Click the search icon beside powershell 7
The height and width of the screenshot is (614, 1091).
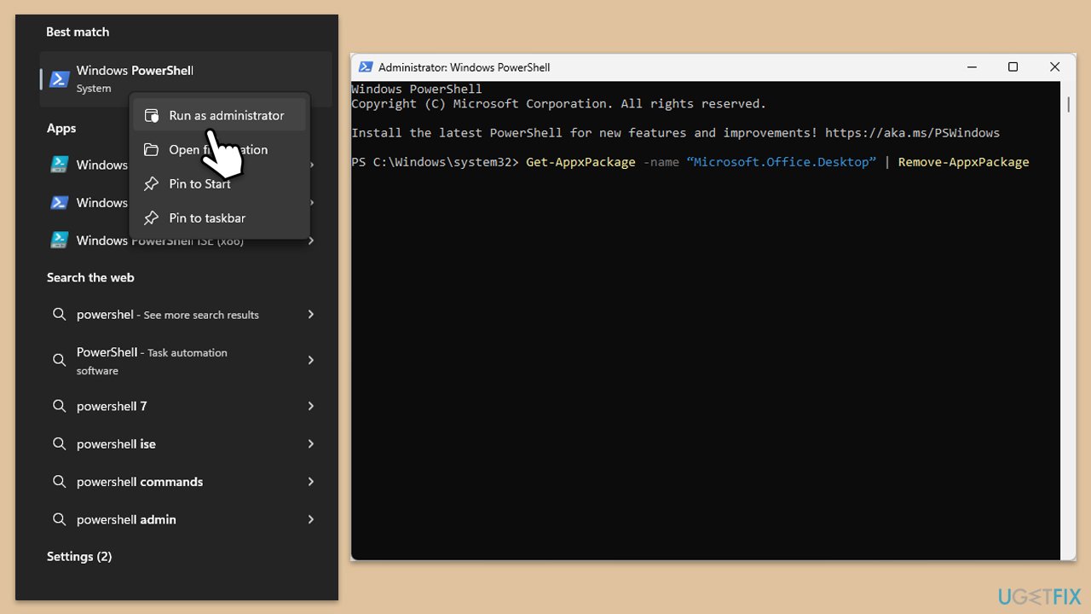point(59,406)
